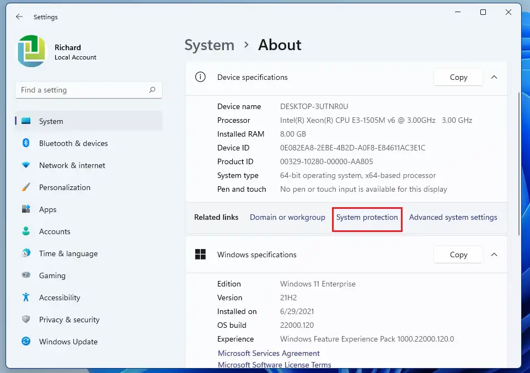530x373 pixels.
Task: Click device name DESKTOP-3UTNR0U
Action: click(x=314, y=106)
